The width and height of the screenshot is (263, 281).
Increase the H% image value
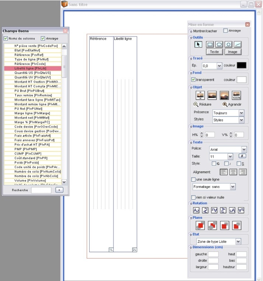coord(202,133)
